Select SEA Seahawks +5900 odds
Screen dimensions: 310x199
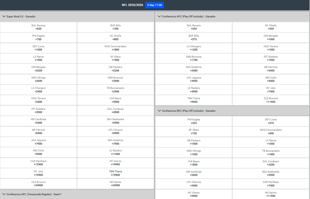pos(115,121)
